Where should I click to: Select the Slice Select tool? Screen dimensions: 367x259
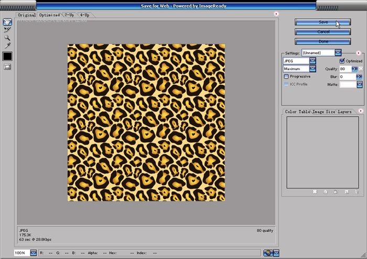pyautogui.click(x=7, y=30)
